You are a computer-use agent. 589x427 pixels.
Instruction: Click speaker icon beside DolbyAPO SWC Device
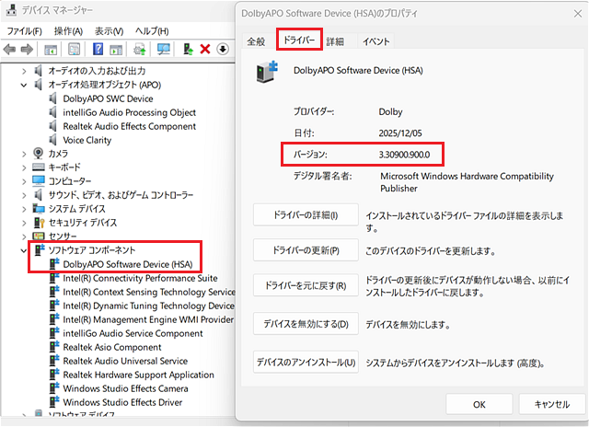tap(53, 98)
